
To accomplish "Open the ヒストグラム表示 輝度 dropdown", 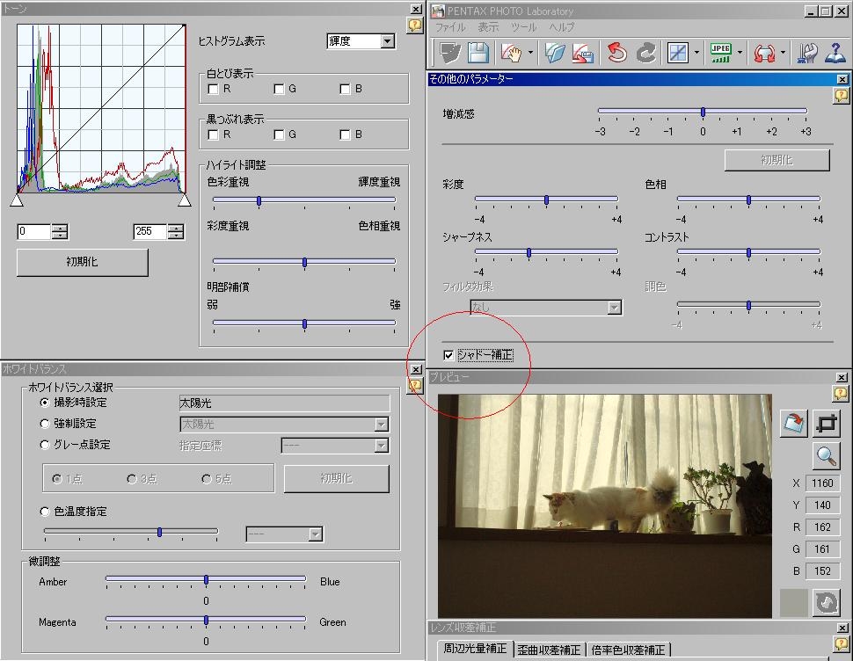I will tap(387, 41).
